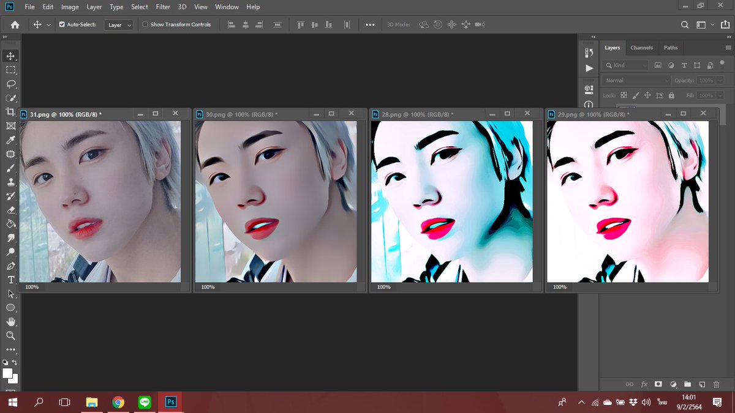Check Show Transform Controls
Viewport: 735px width, 413px height.
145,24
